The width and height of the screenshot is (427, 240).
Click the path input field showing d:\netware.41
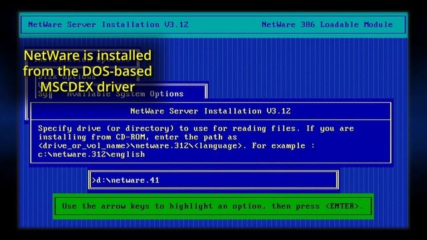[213, 180]
